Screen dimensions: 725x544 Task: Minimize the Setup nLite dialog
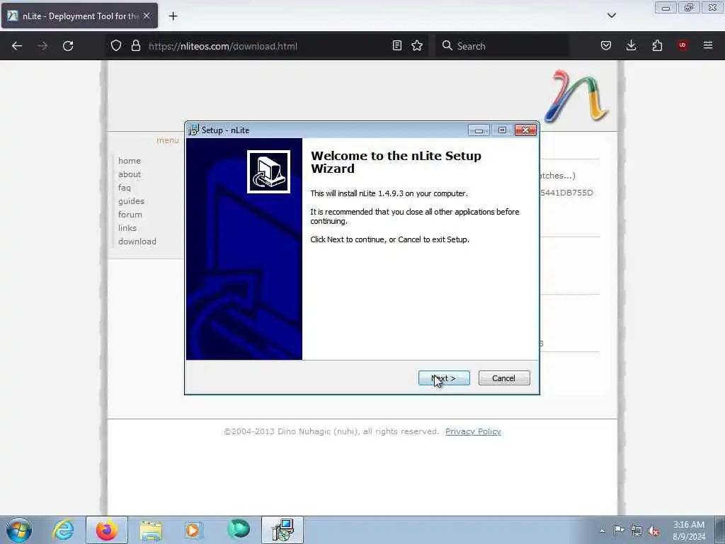tap(479, 130)
